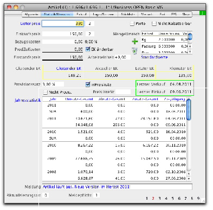The image size is (213, 210).
Task: Select the Kg row in unit table
Action: pyautogui.click(x=164, y=40)
